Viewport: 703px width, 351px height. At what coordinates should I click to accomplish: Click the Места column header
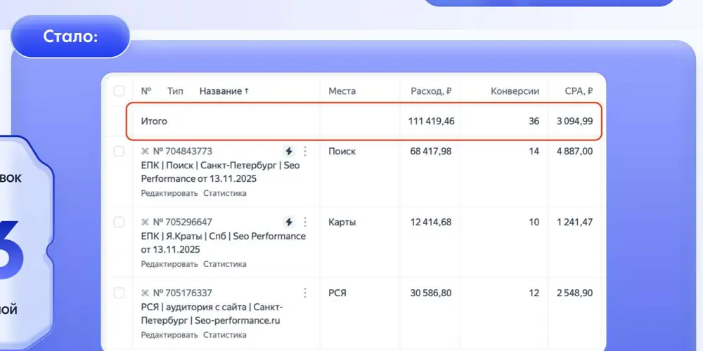coord(342,91)
